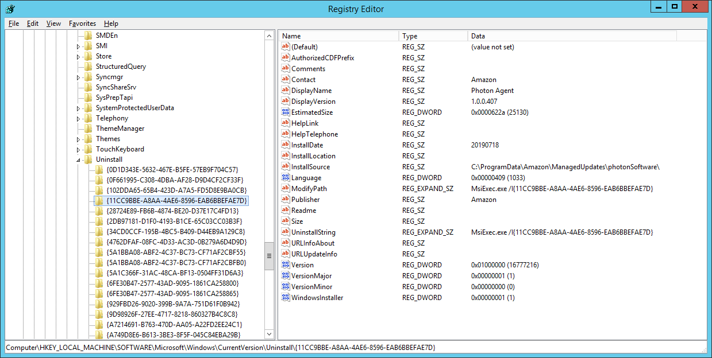Click the string icon beside ModifyPath

286,188
